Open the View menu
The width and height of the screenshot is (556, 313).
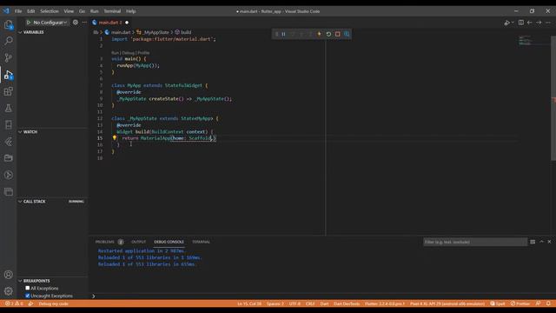(69, 11)
